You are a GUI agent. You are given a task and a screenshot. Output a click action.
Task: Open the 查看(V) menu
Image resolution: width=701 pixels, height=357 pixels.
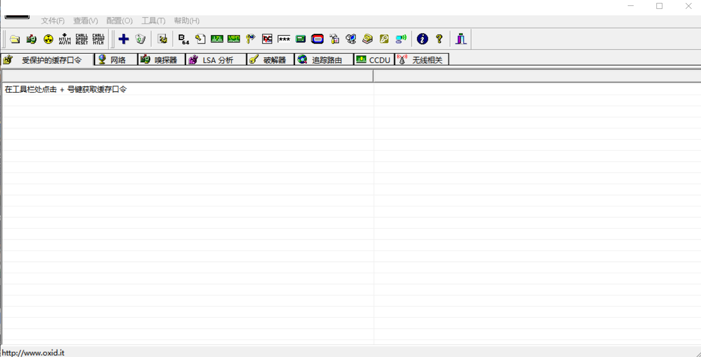click(x=86, y=21)
